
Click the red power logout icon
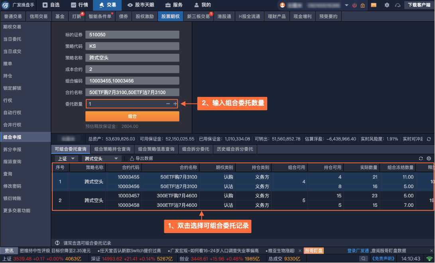coord(354,5)
